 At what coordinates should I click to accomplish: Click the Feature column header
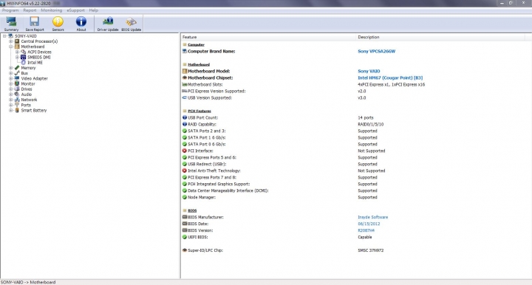click(x=268, y=37)
